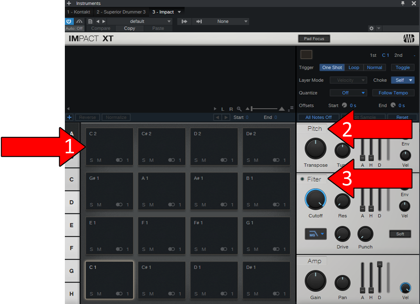The image size is (420, 304).
Task: Open the preset document icon menu
Action: pyautogui.click(x=90, y=21)
